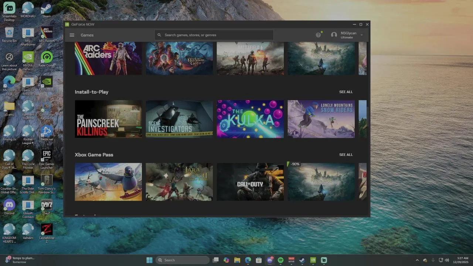Select the NVIDIA App desktop icon

coord(47,85)
